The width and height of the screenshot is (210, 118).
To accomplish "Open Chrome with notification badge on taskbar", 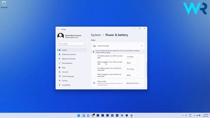I will [93, 115].
